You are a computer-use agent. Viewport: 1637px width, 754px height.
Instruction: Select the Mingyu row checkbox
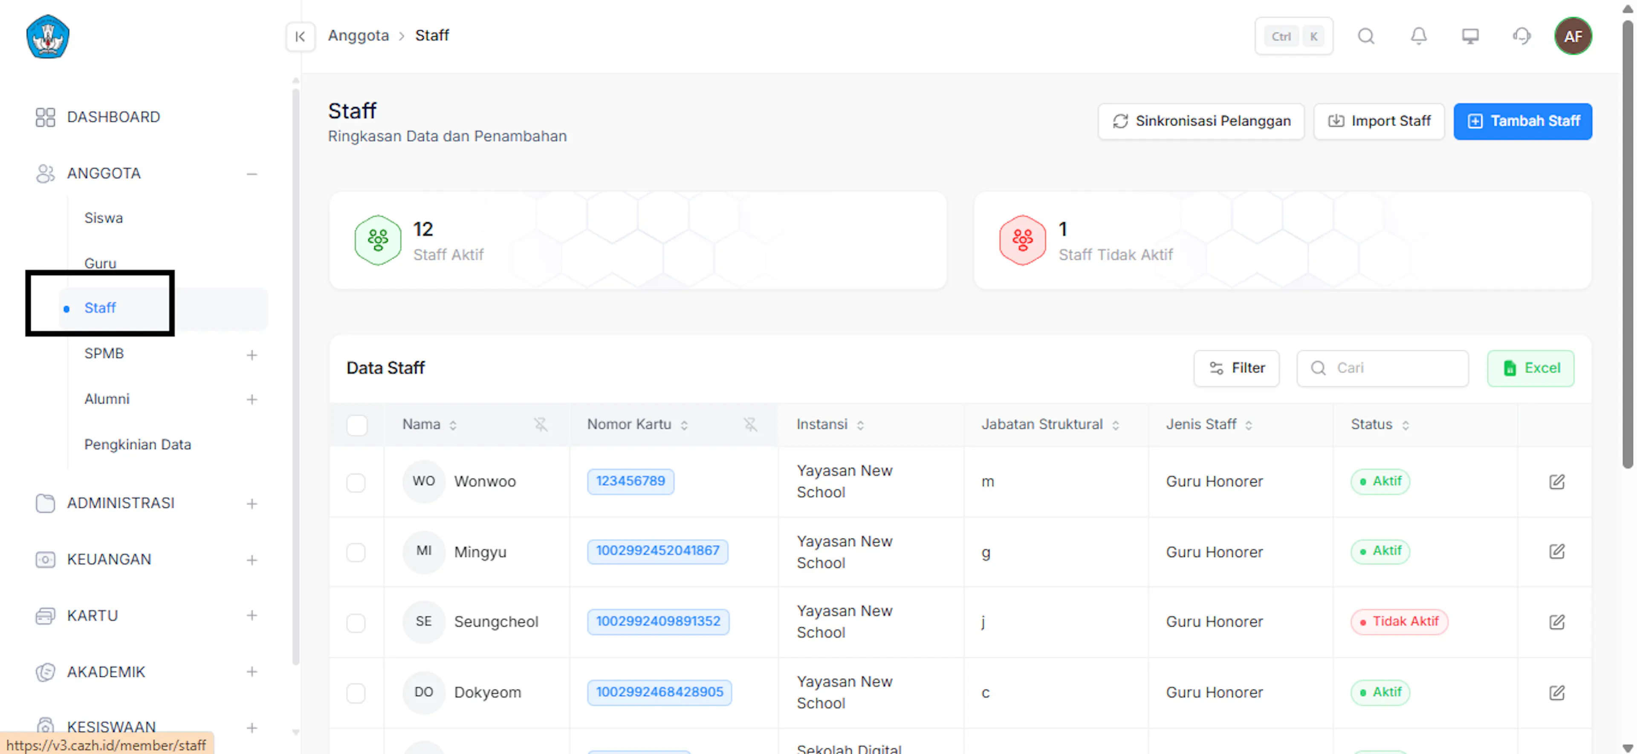pos(356,552)
